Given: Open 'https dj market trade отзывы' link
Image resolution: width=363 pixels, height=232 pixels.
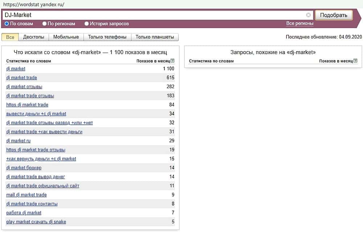Looking at the screenshot, I should (x=36, y=150).
